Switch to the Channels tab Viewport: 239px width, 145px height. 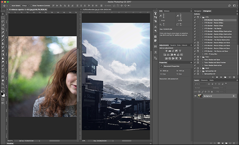[204, 80]
